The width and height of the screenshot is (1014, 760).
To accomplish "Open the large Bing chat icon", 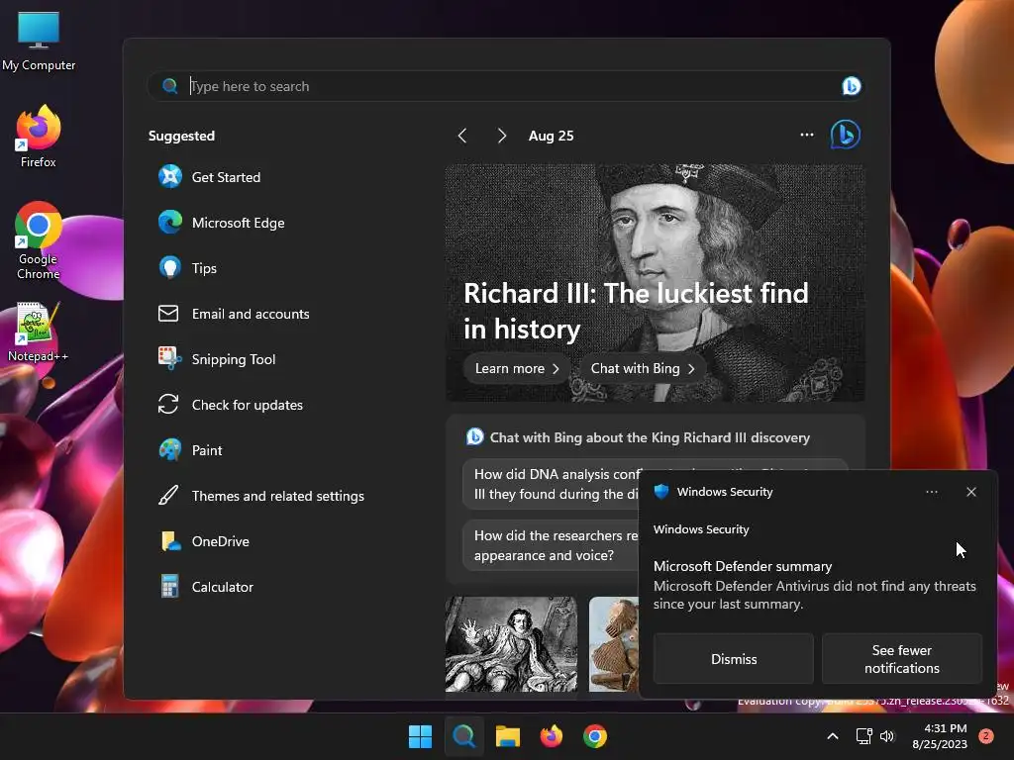I will [x=846, y=135].
